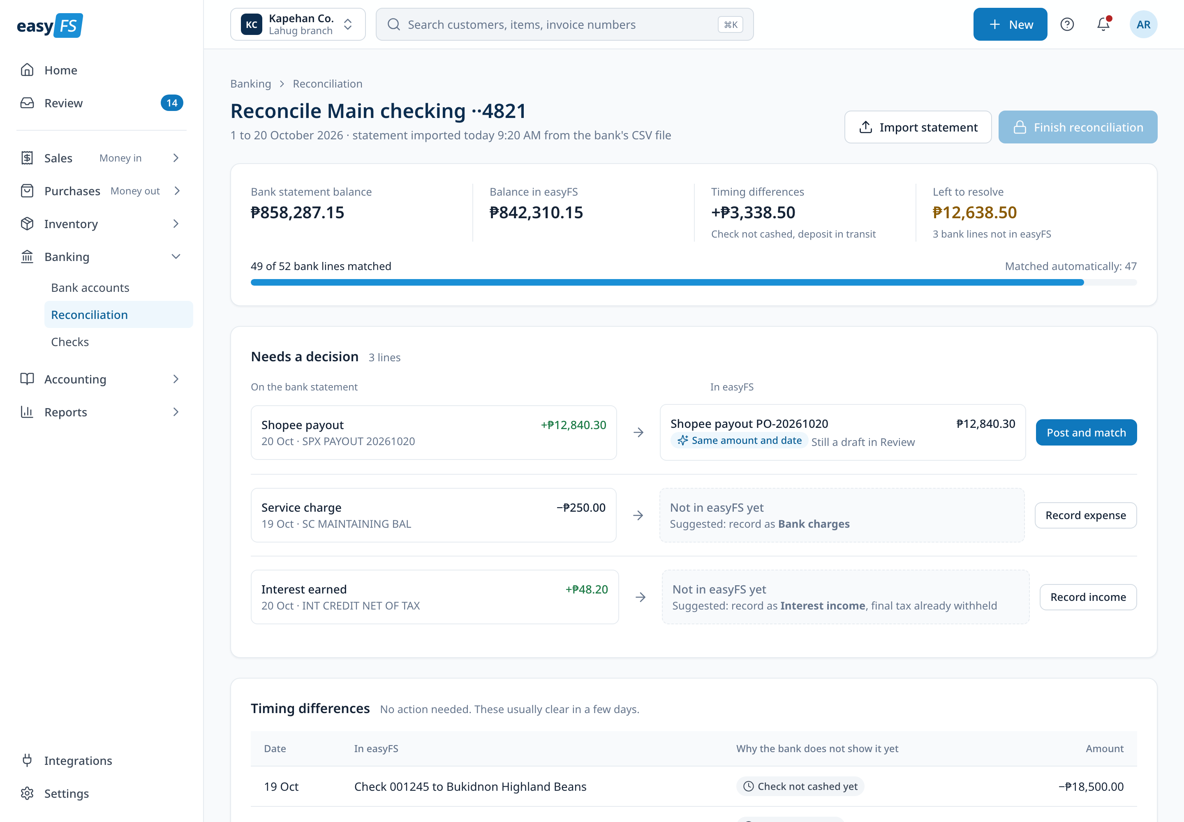This screenshot has height=822, width=1184.
Task: Click the Banking building icon
Action: 27,256
